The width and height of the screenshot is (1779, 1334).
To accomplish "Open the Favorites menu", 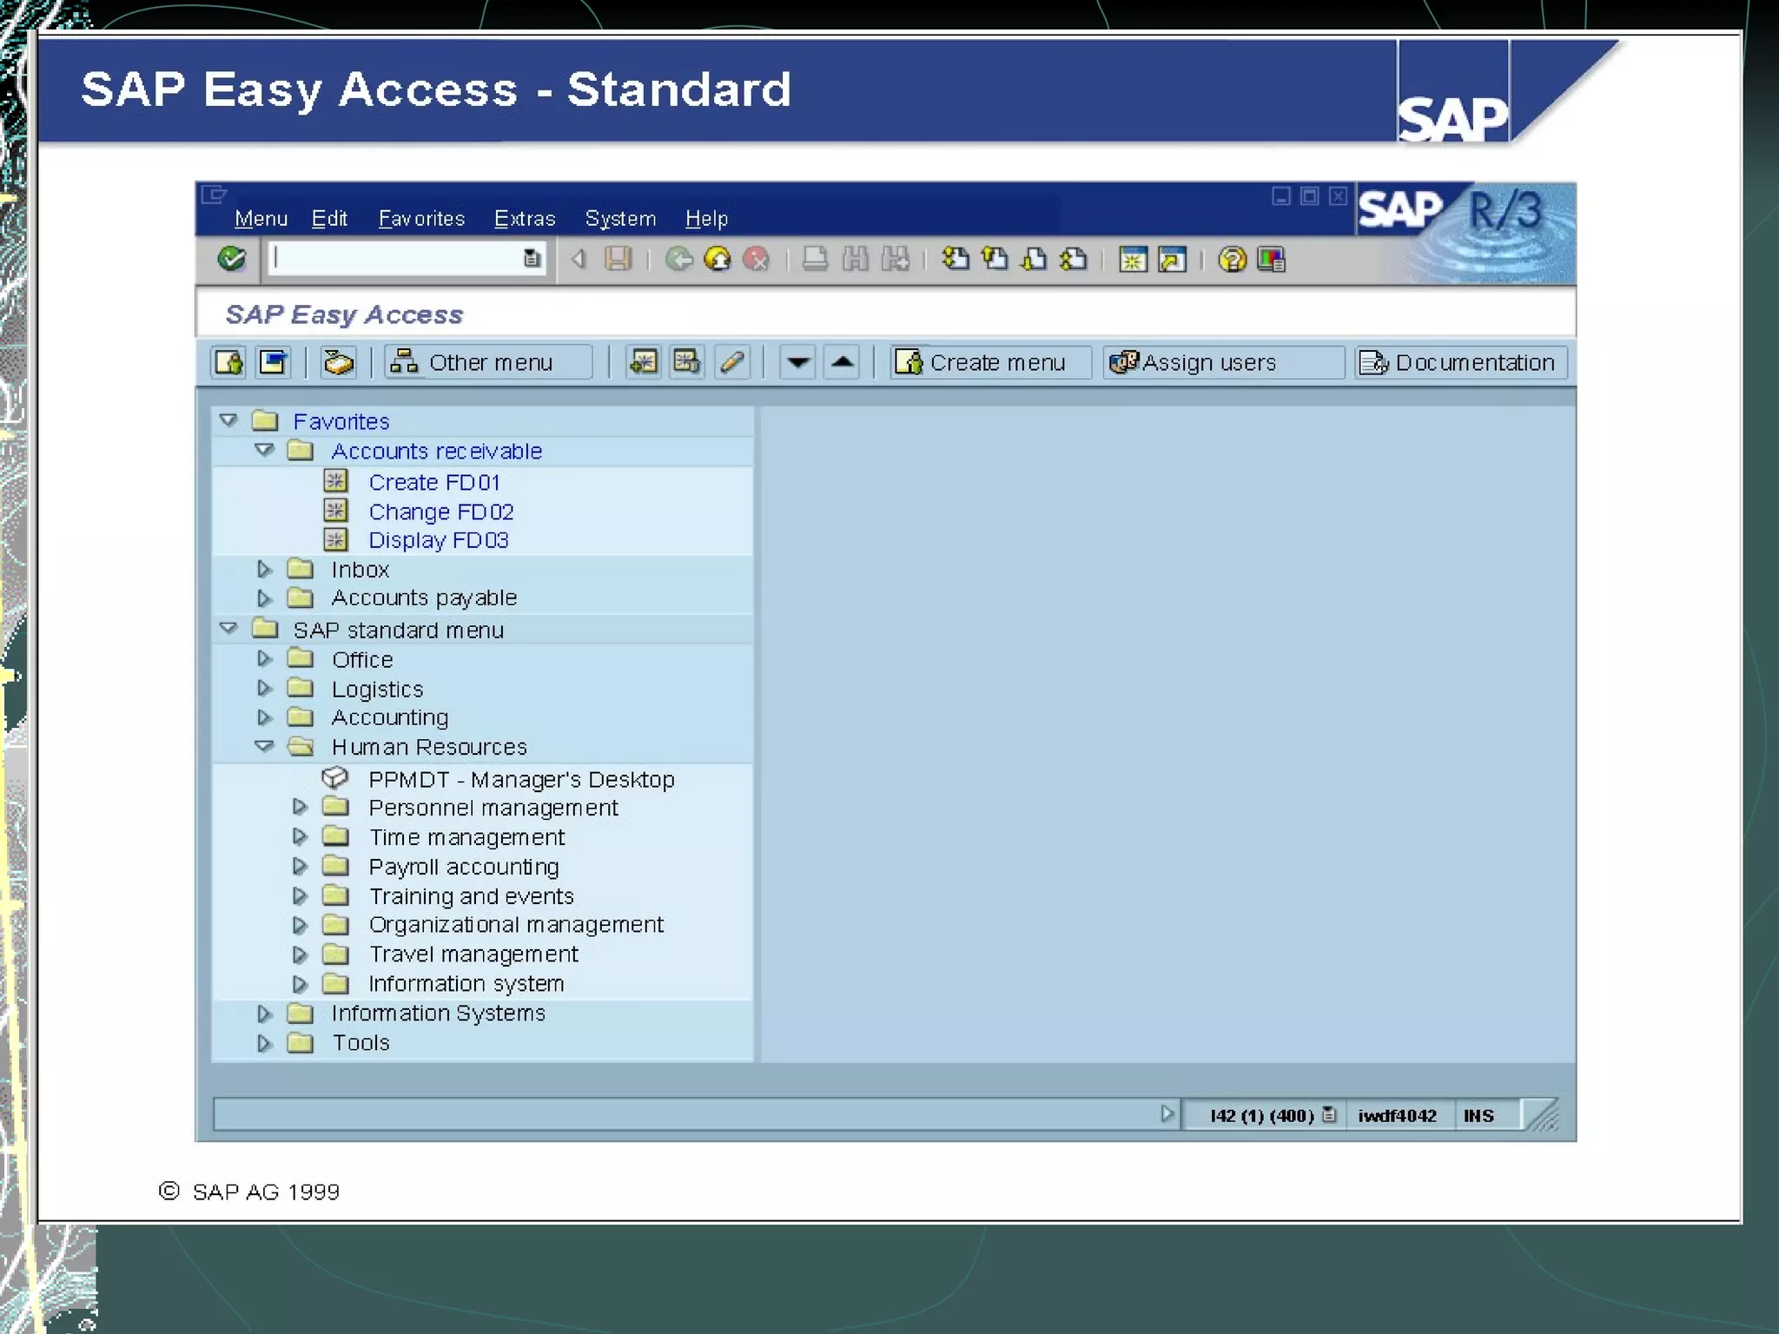I will 421,219.
